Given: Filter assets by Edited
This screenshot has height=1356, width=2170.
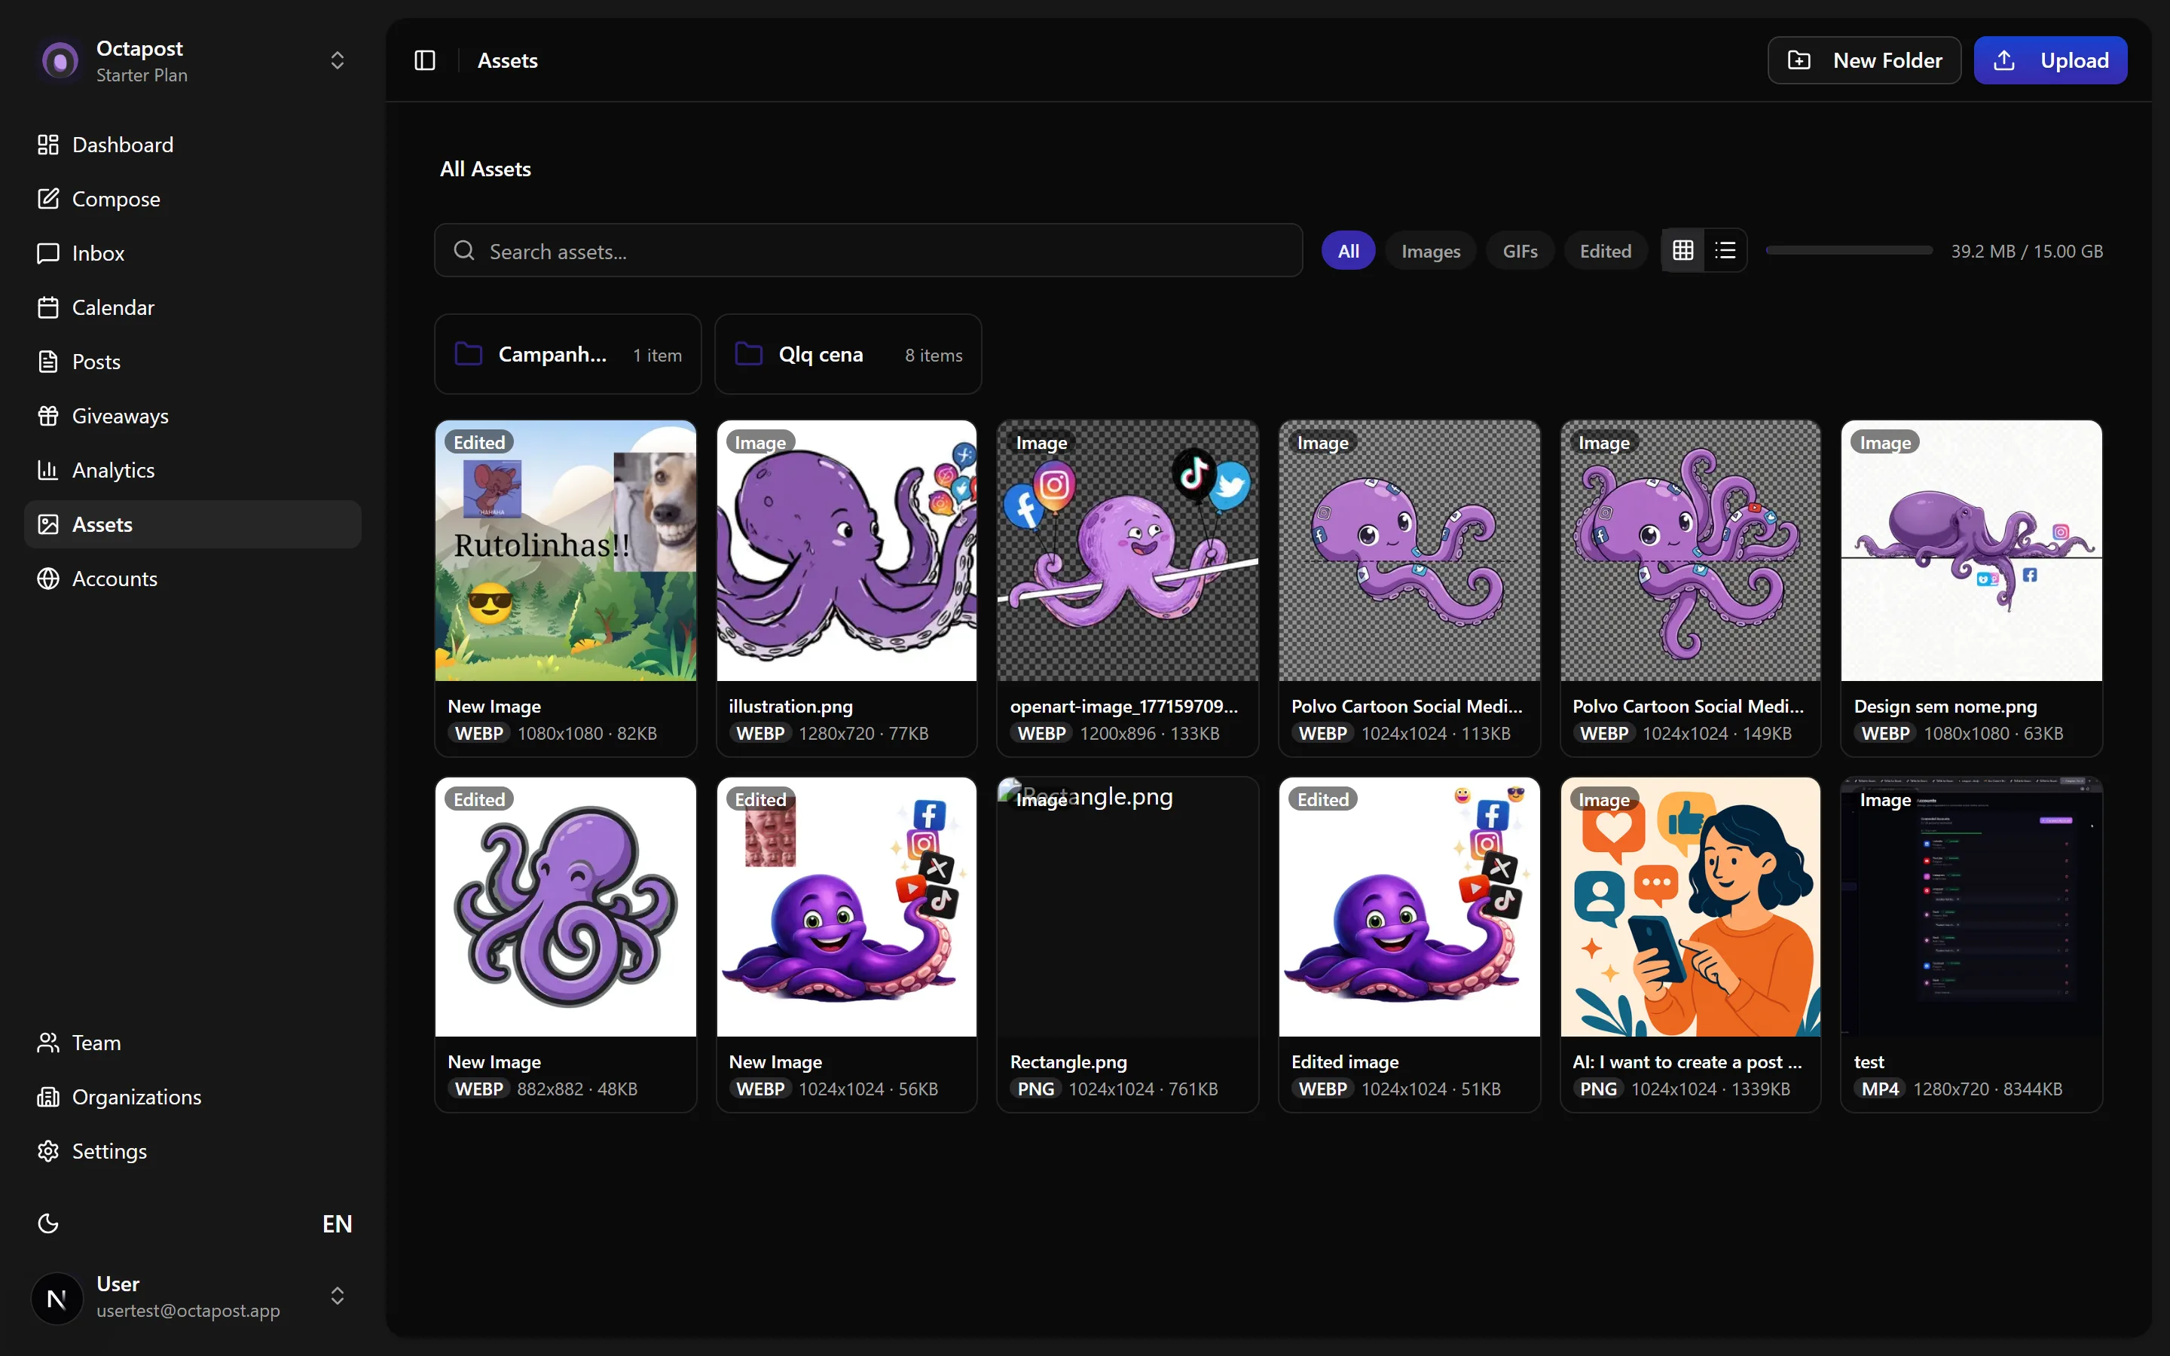Looking at the screenshot, I should tap(1605, 251).
